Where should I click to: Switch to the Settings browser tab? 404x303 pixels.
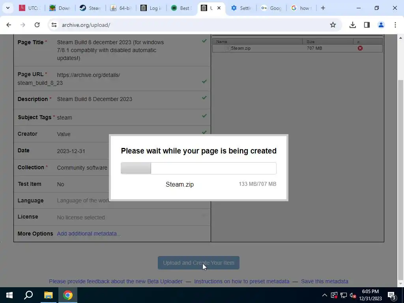242,8
